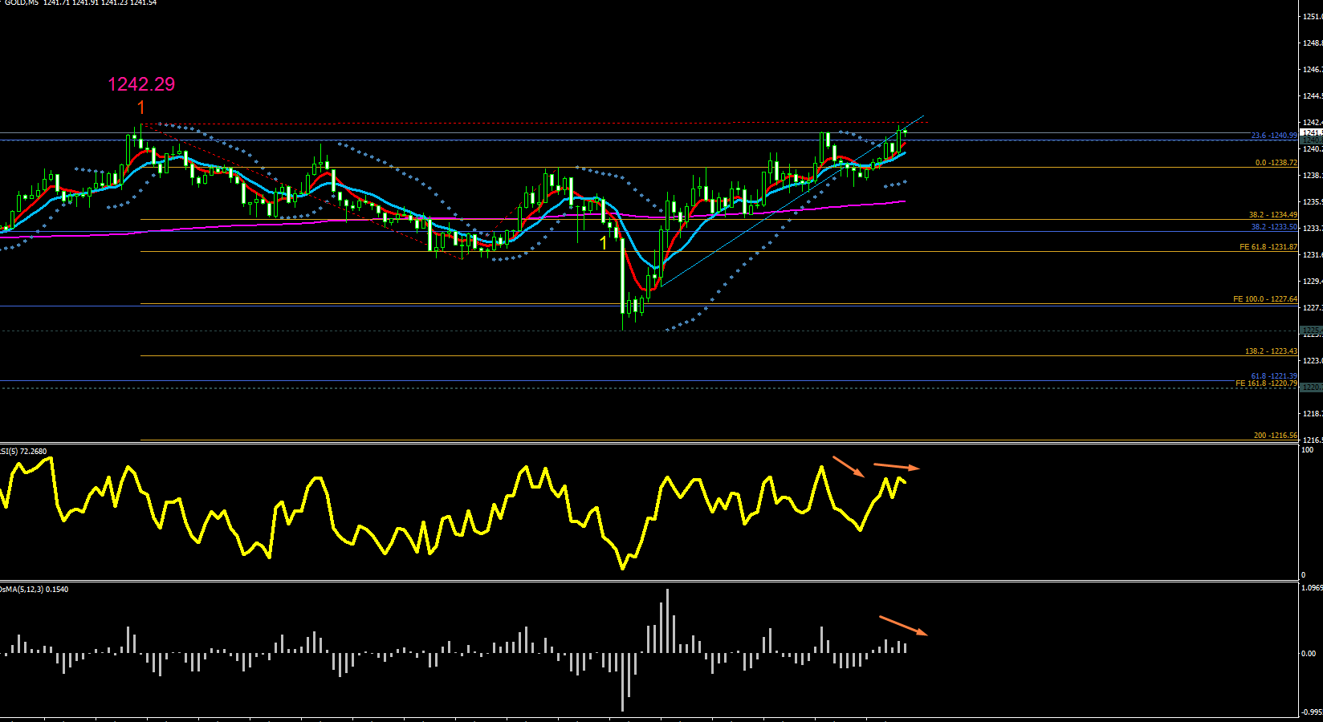Select the orange arrow in OsMA panel
This screenshot has width=1323, height=722.
(x=904, y=626)
